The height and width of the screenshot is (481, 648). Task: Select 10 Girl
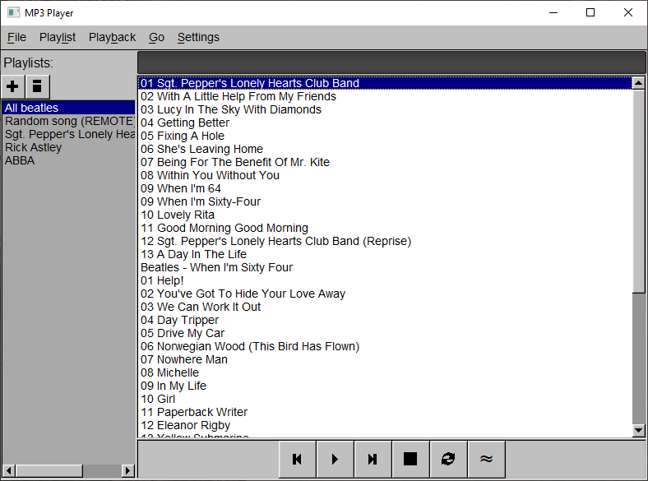385,400
